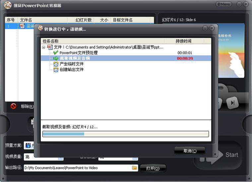
Task: Collapse the 文件 tree node in task list
Action: [x=43, y=47]
